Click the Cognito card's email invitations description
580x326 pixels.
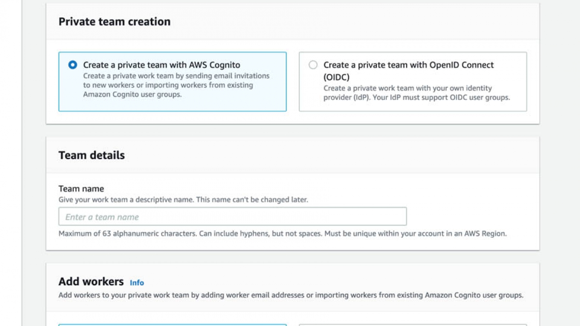click(x=176, y=85)
